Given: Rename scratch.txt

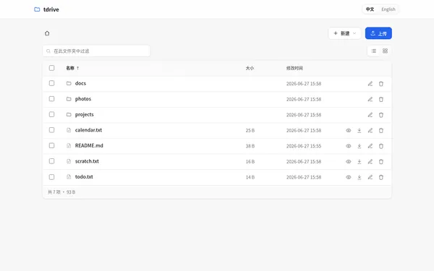Looking at the screenshot, I should pyautogui.click(x=370, y=161).
